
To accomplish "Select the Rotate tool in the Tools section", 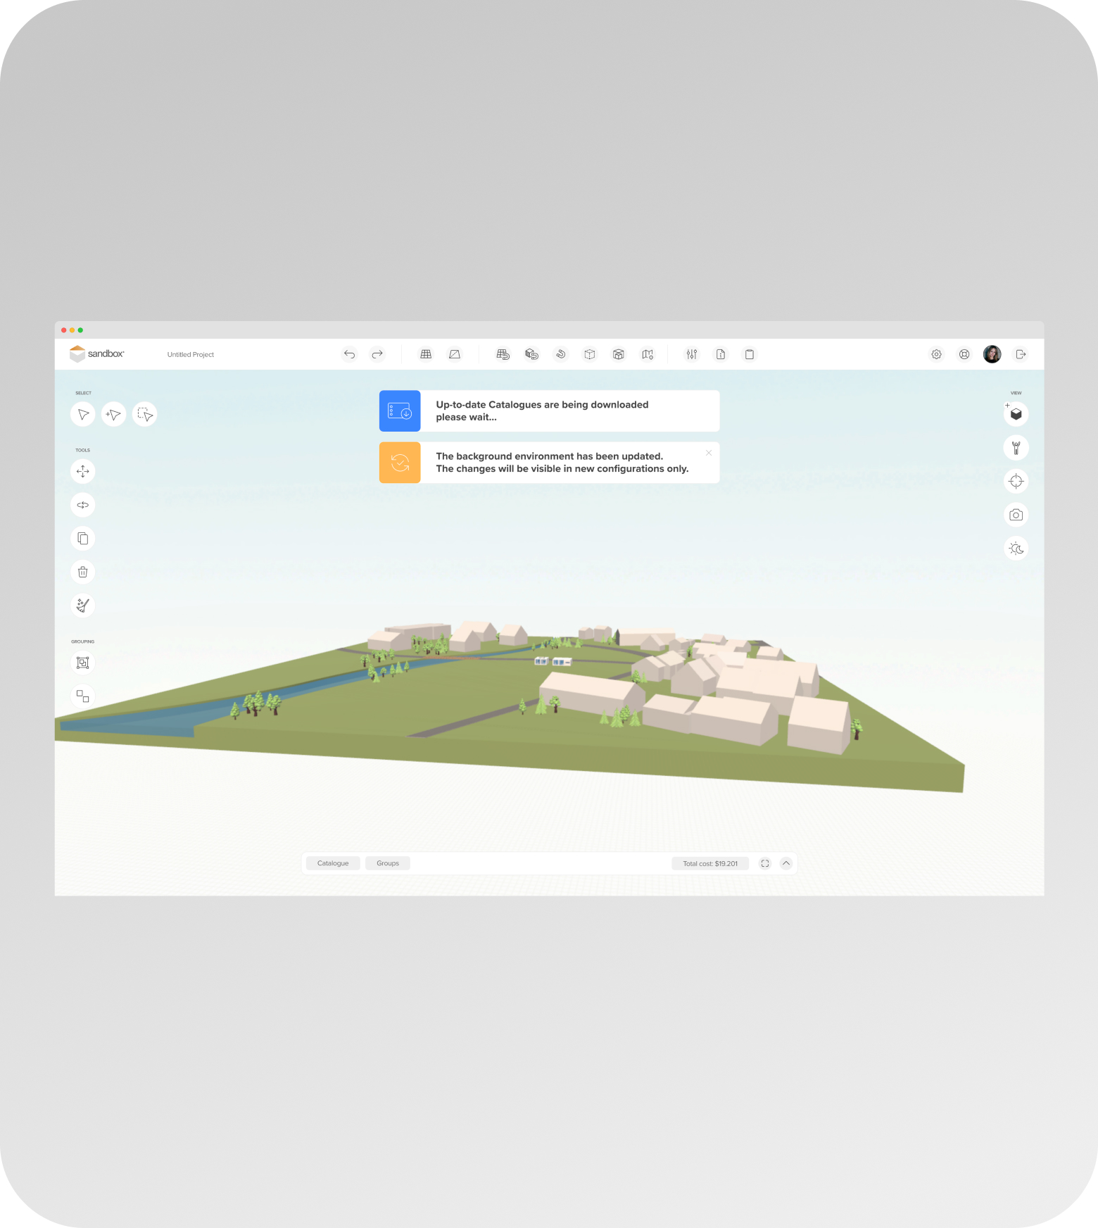I will [x=83, y=505].
